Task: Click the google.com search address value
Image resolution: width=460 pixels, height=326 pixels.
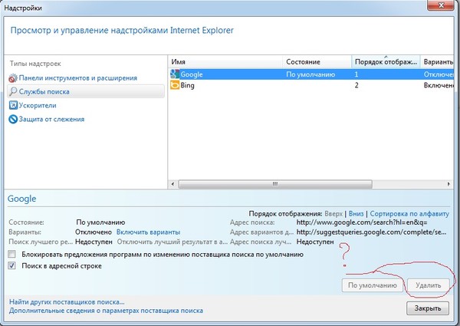Action: coord(362,222)
